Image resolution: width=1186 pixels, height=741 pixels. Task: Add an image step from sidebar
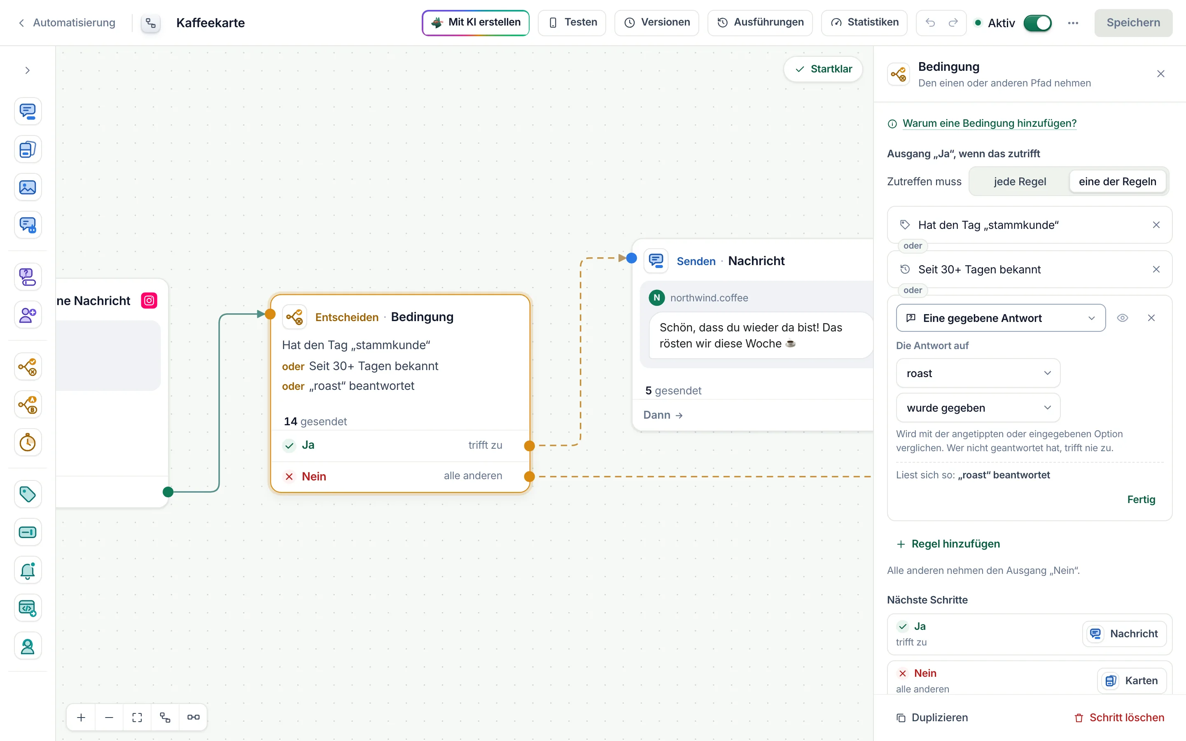point(28,187)
